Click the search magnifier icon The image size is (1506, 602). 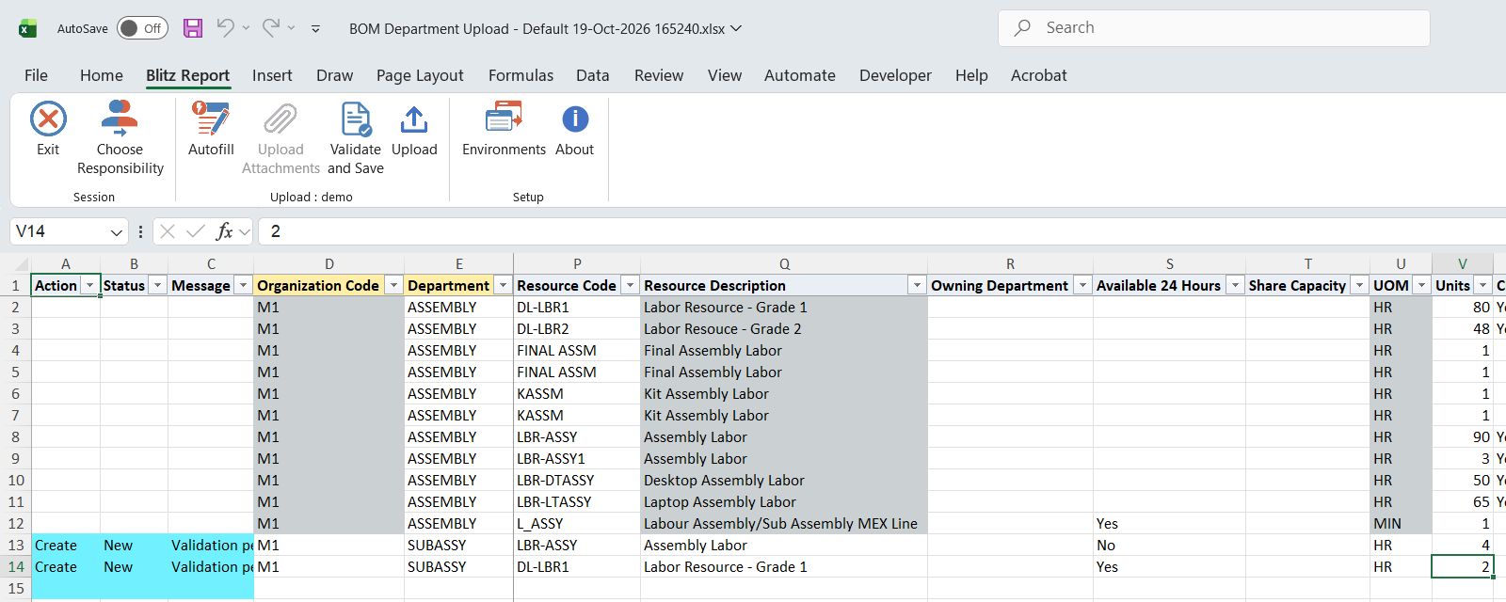click(1022, 28)
